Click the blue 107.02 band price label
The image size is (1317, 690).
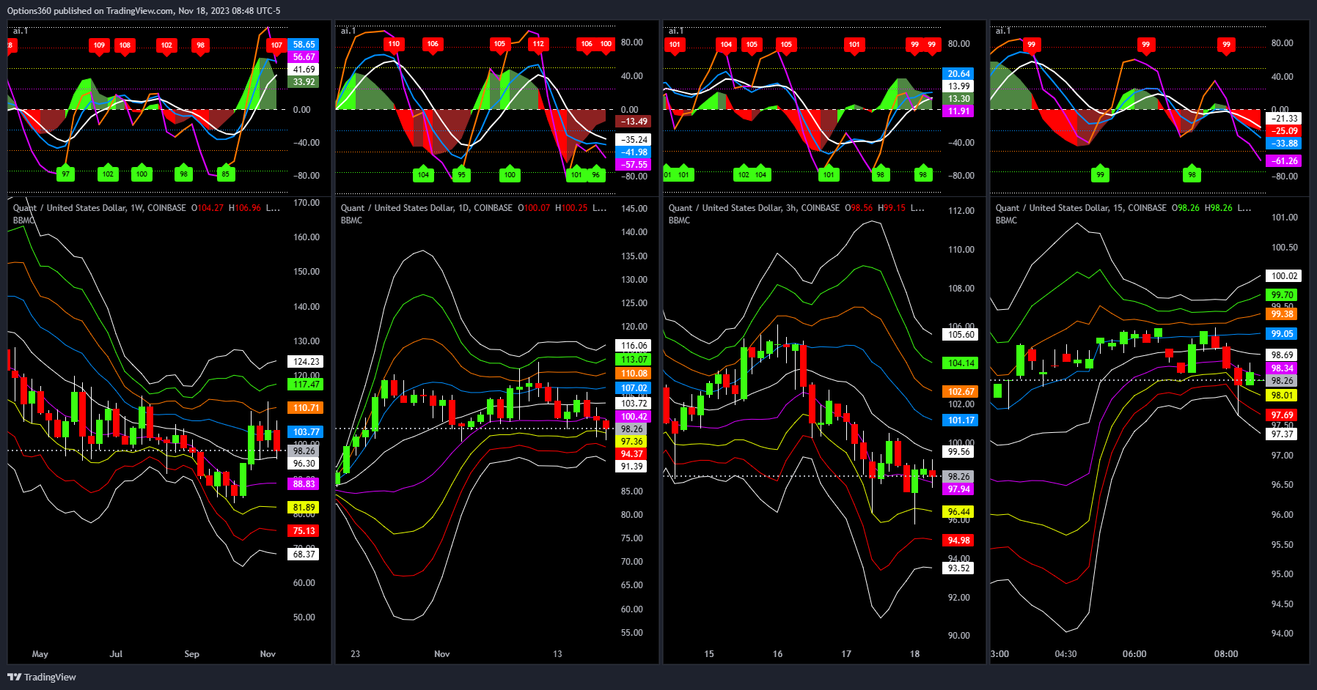pyautogui.click(x=634, y=388)
